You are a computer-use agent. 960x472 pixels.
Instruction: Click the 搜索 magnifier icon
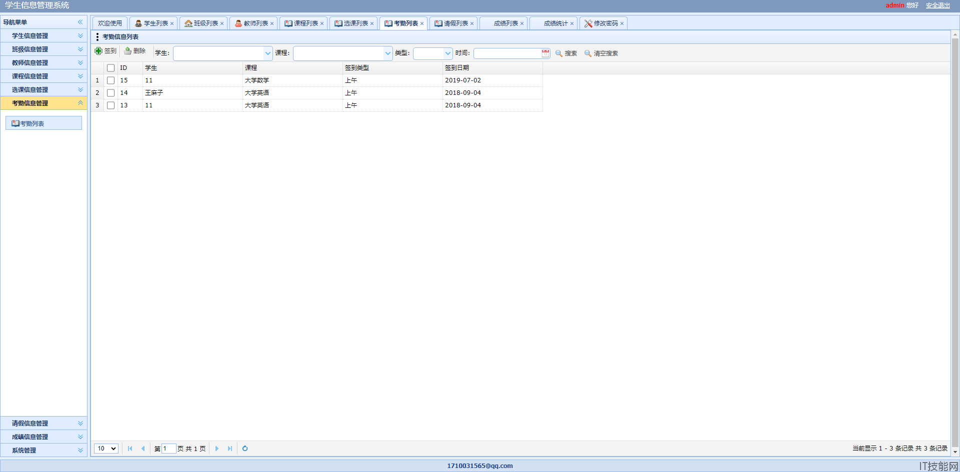559,53
